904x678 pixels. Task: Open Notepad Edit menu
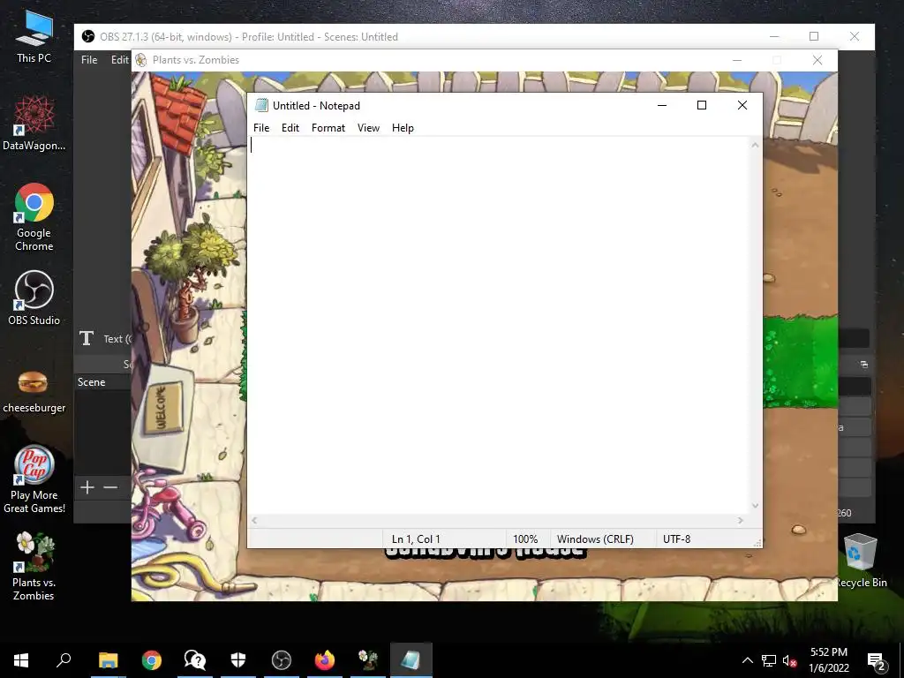point(290,128)
